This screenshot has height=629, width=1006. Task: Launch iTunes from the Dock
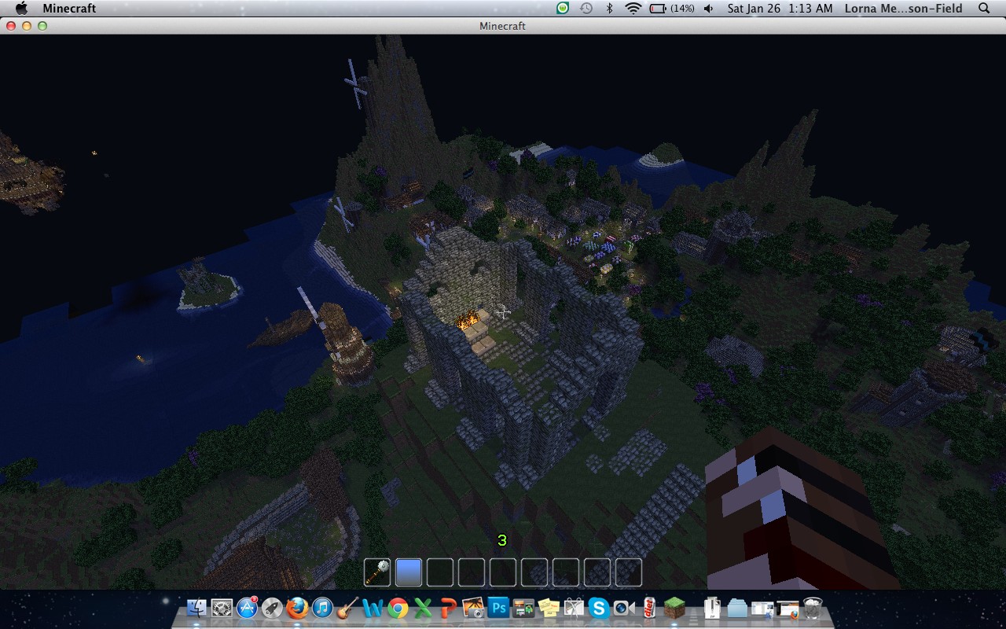(x=322, y=607)
